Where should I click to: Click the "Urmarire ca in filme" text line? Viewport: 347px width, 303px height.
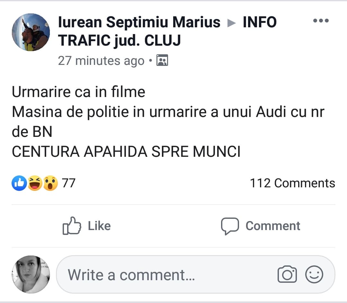(78, 92)
